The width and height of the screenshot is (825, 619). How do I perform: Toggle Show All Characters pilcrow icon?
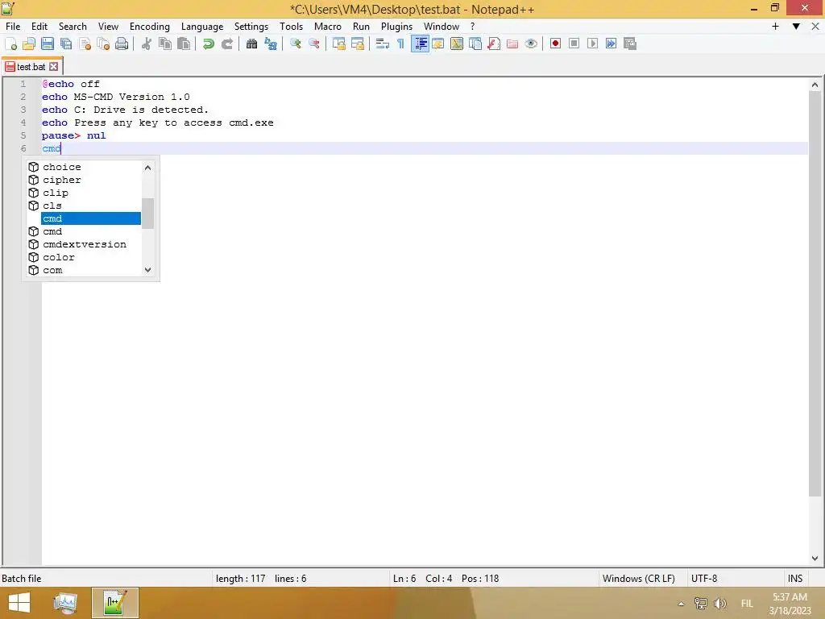(401, 44)
